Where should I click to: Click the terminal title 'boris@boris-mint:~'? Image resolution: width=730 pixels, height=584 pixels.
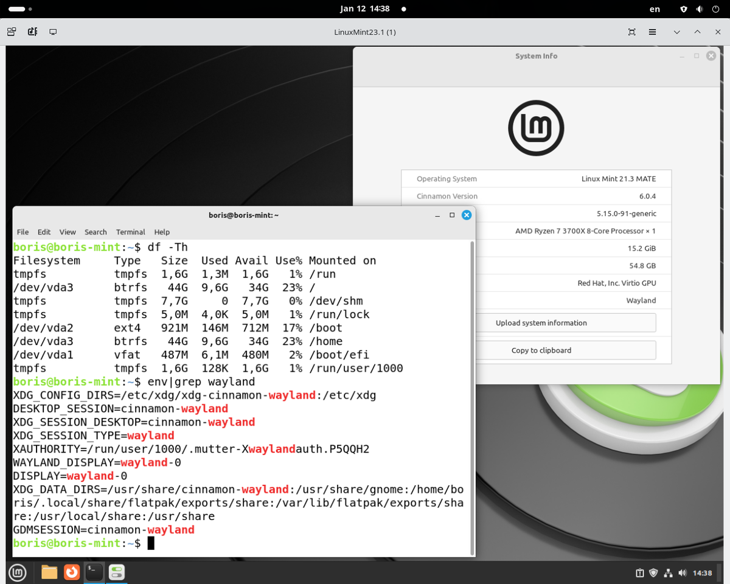[x=243, y=215]
